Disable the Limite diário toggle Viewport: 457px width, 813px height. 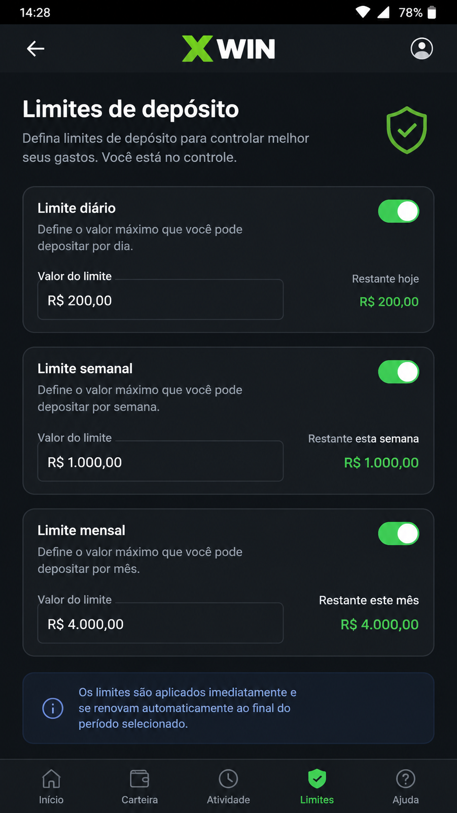(x=399, y=212)
